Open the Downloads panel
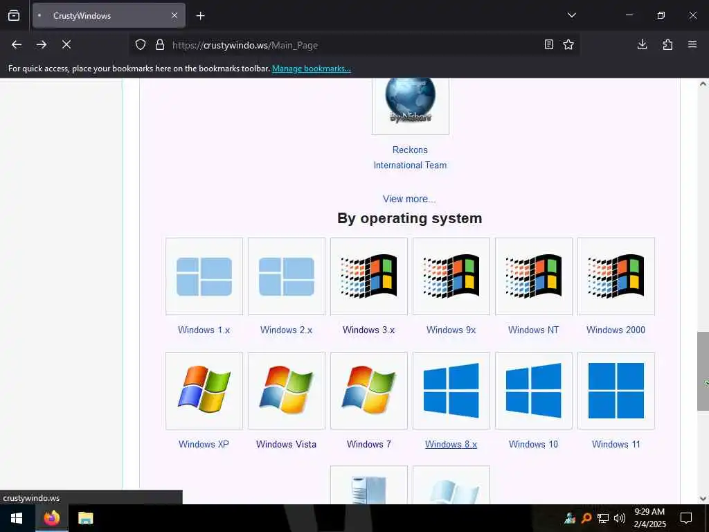Screen dimensions: 709x532 (x=642, y=44)
